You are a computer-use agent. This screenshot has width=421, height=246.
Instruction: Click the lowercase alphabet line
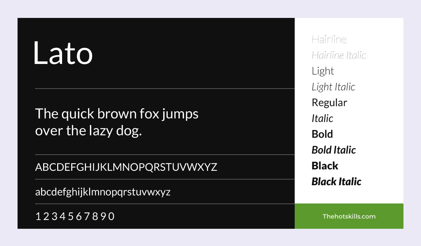(x=103, y=192)
